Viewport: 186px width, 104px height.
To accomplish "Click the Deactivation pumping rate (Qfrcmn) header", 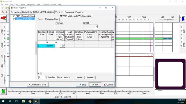I will [105, 36].
